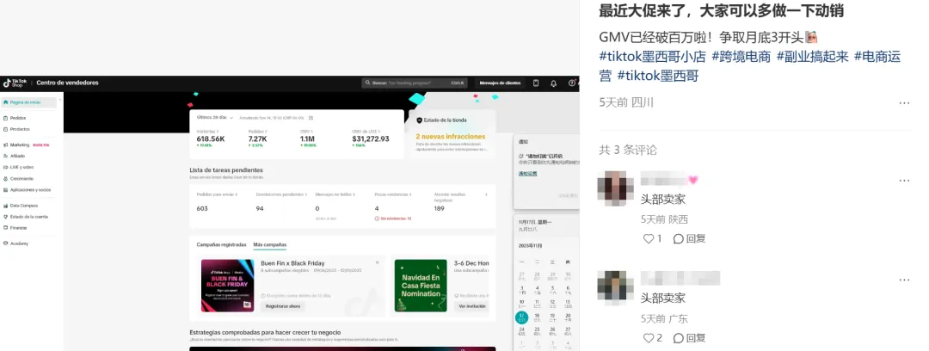
Task: Click the task list next arrow
Action: [x=487, y=194]
